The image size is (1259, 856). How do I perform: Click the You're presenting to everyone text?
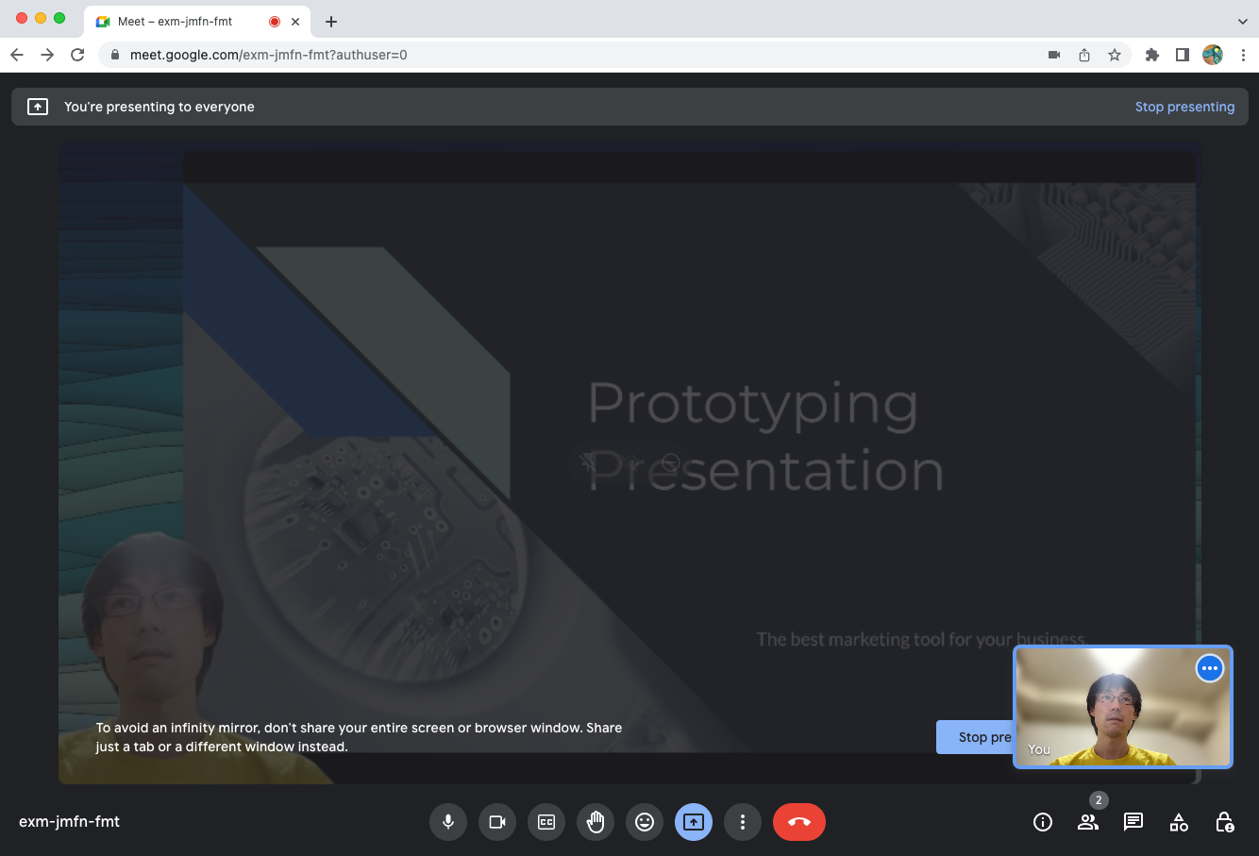[159, 107]
